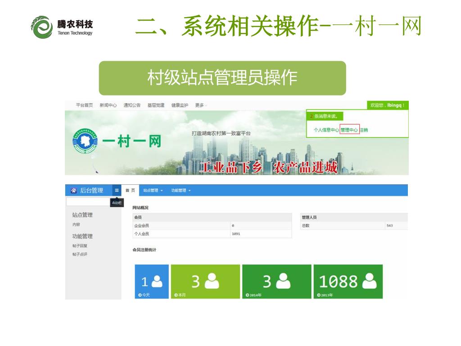Click the arrow icon beside 2014年

click(248, 295)
